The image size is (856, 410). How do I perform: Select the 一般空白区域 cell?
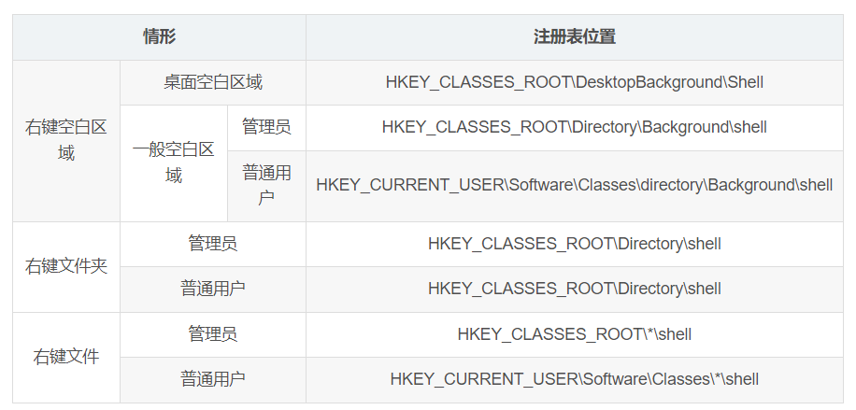[x=173, y=163]
